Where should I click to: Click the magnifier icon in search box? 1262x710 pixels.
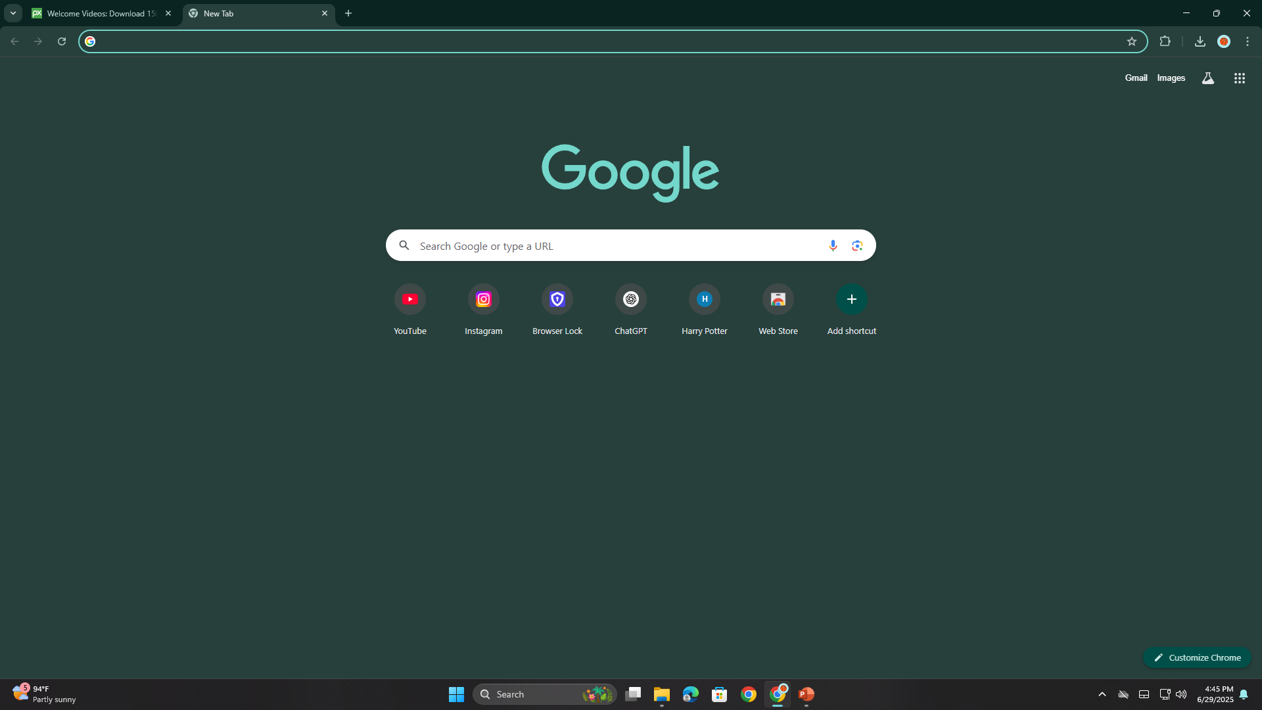[404, 245]
